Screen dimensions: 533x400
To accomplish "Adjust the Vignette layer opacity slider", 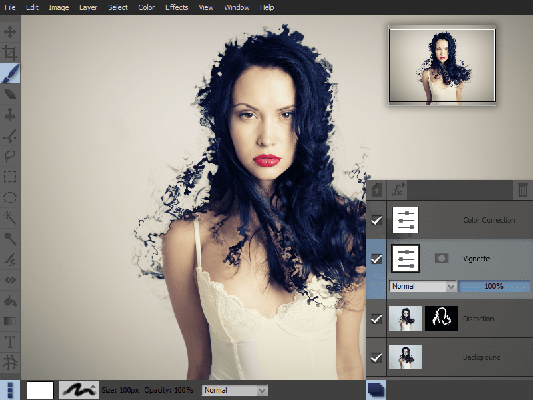I will tap(494, 286).
